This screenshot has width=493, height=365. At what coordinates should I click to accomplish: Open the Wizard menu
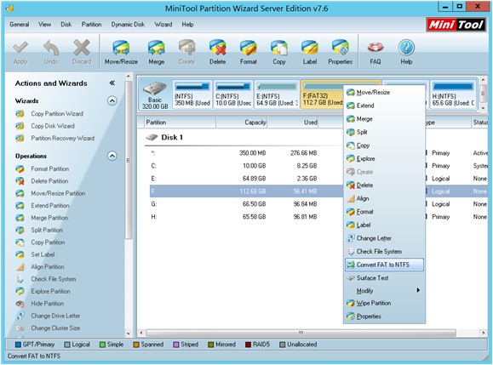[163, 24]
